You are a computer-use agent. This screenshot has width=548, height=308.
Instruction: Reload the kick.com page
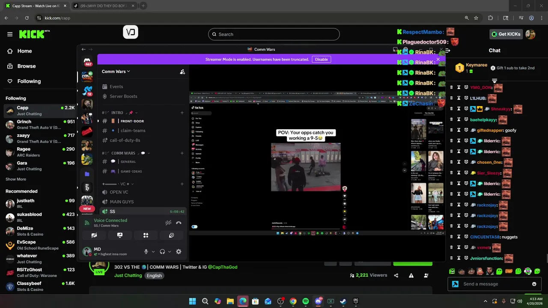pos(27,18)
